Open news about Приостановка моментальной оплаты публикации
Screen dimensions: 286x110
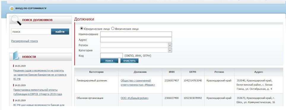point(38,92)
